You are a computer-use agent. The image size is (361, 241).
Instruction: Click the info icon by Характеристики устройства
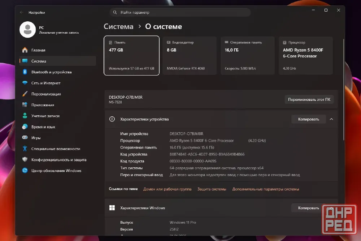point(112,119)
